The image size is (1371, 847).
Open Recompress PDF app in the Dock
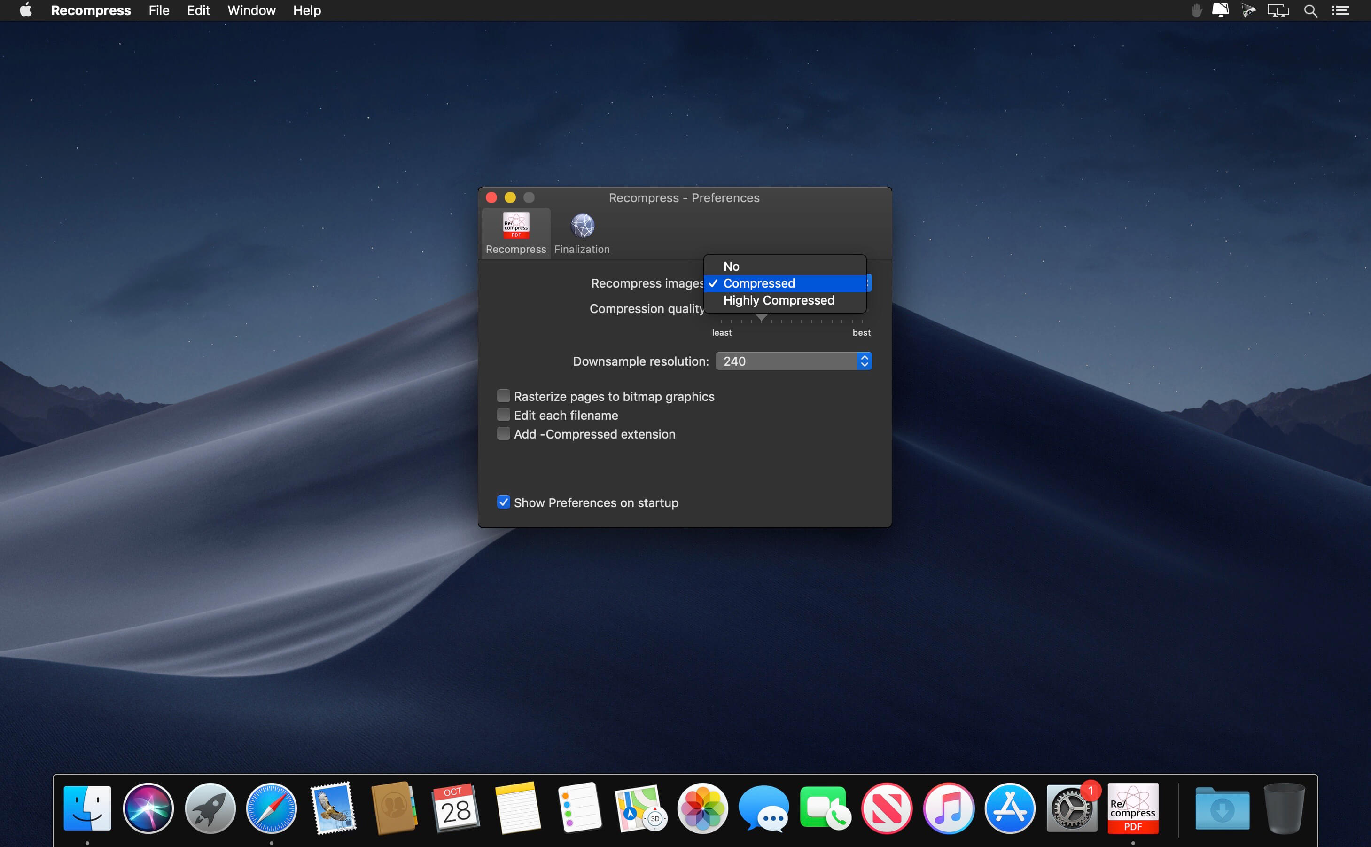pyautogui.click(x=1132, y=808)
